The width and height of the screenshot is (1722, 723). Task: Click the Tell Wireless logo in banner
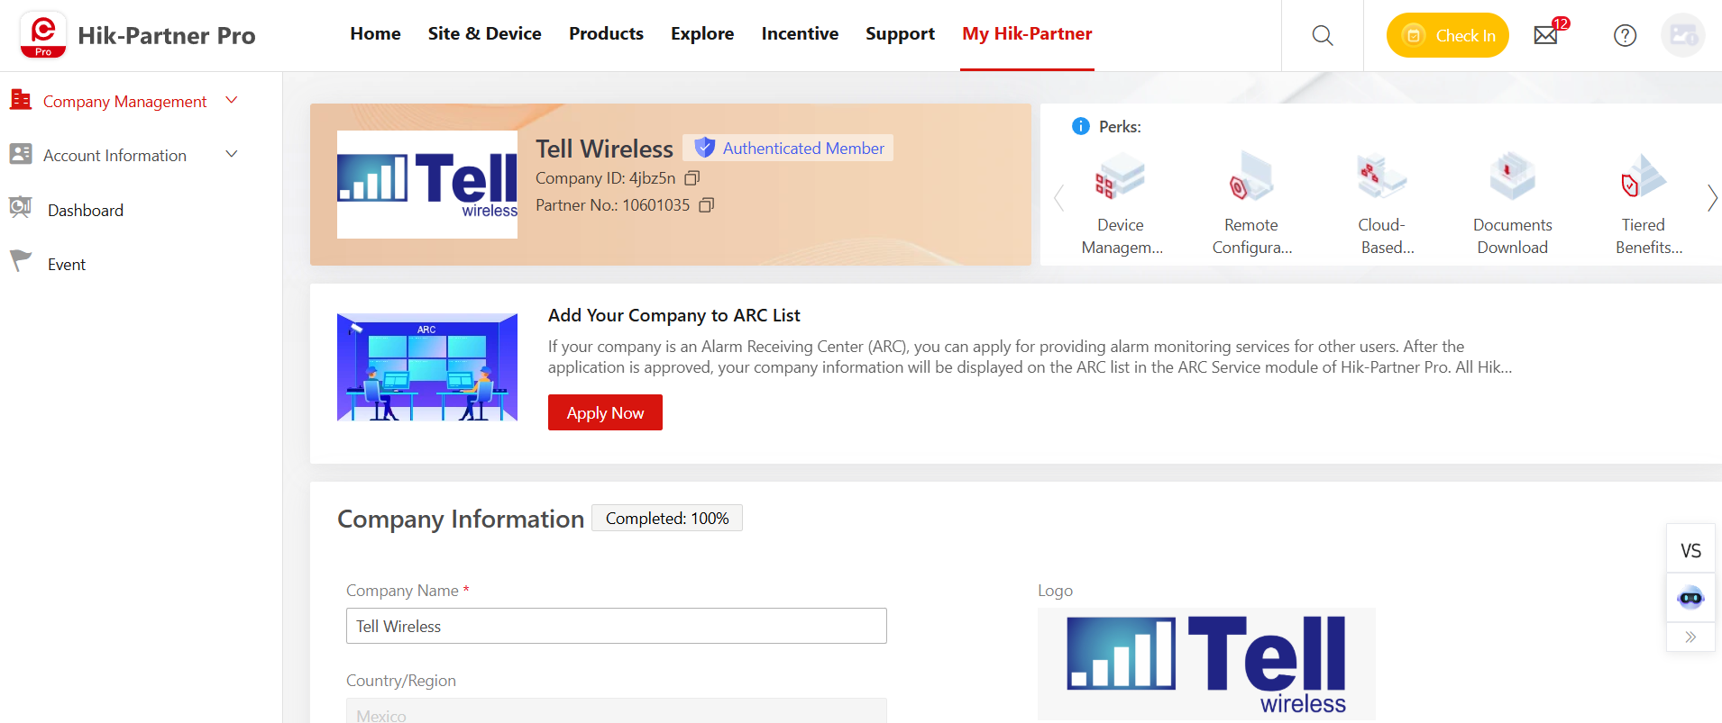coord(427,185)
